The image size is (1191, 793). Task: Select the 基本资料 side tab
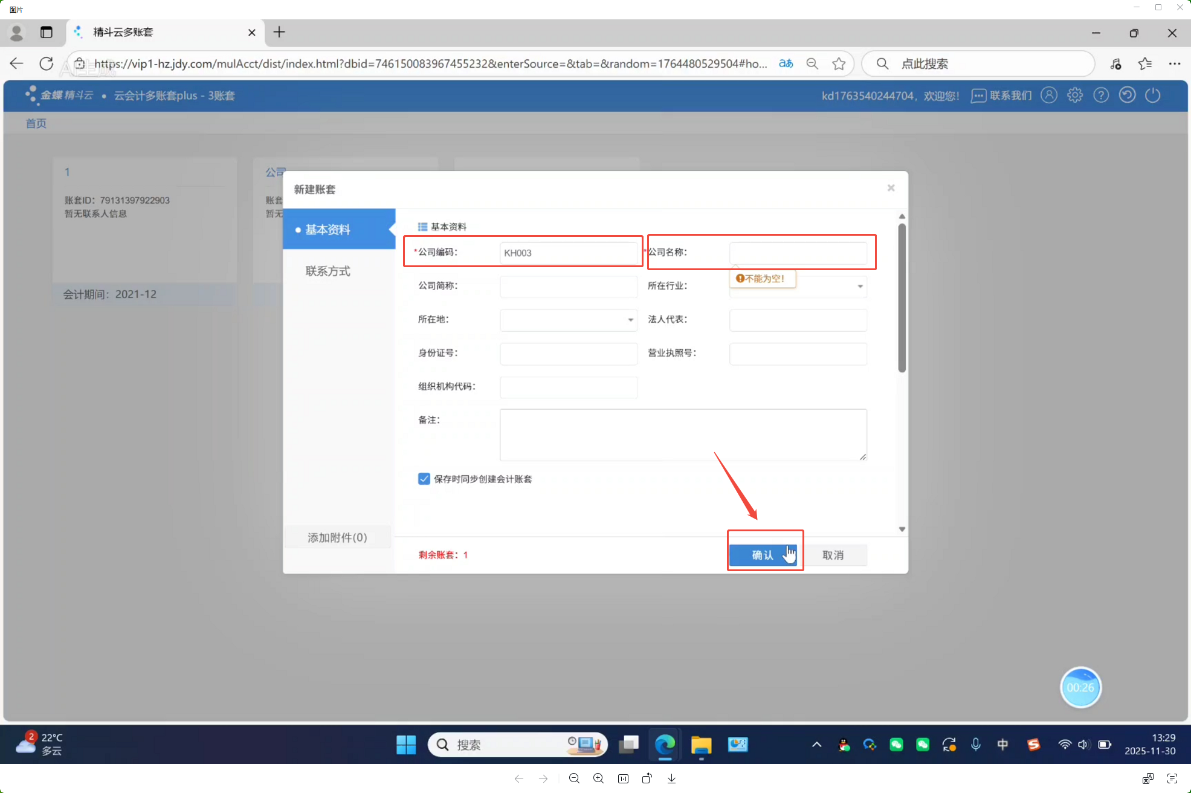pyautogui.click(x=328, y=230)
